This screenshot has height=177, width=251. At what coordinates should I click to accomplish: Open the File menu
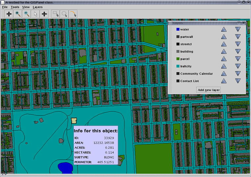(x=5, y=7)
